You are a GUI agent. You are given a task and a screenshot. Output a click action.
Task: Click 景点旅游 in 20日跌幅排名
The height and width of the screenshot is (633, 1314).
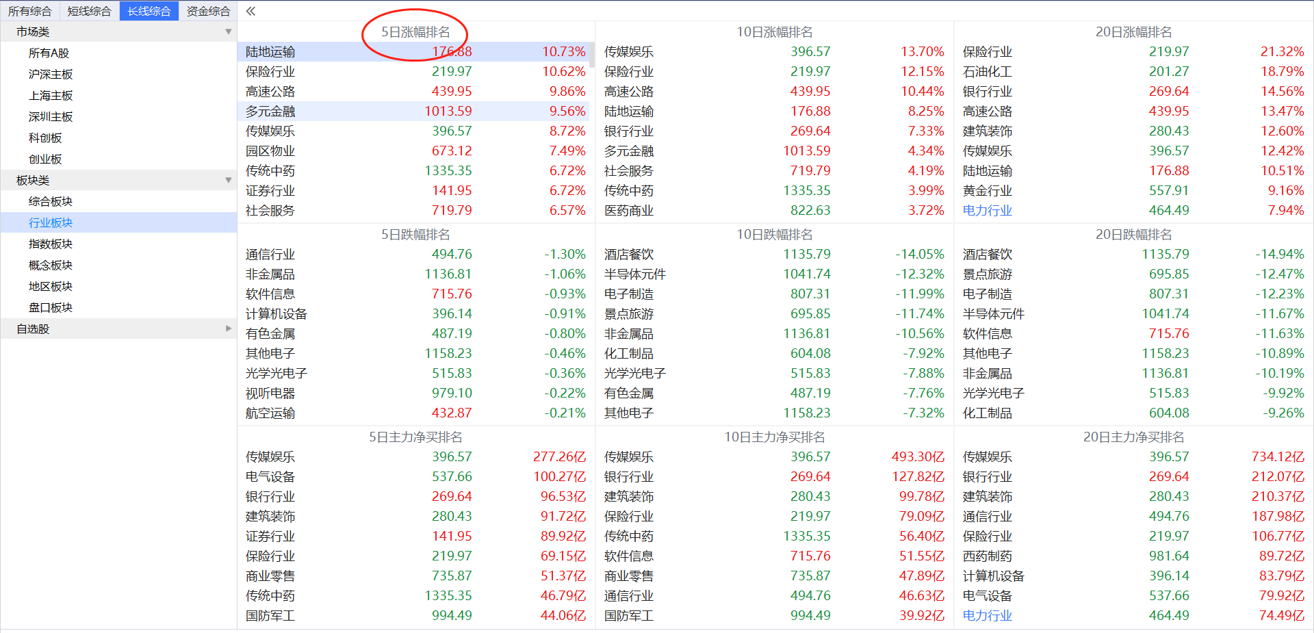pyautogui.click(x=988, y=274)
